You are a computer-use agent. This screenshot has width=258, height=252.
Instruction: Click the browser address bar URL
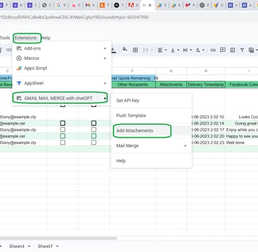click(x=74, y=17)
